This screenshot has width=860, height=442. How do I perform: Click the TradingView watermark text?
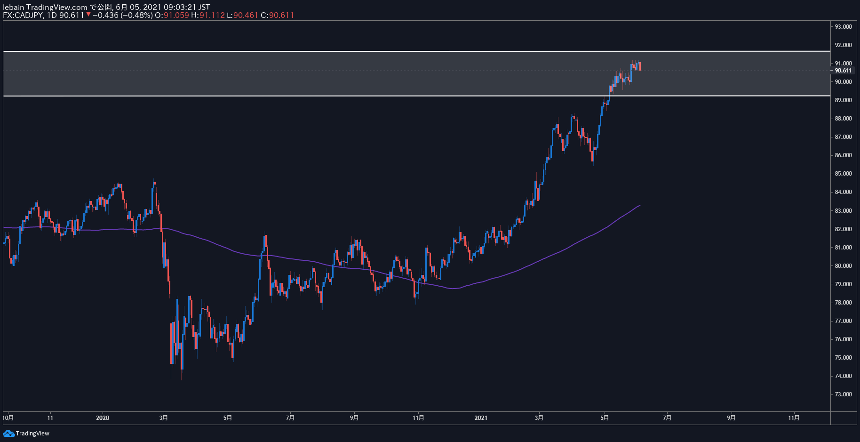click(x=32, y=434)
